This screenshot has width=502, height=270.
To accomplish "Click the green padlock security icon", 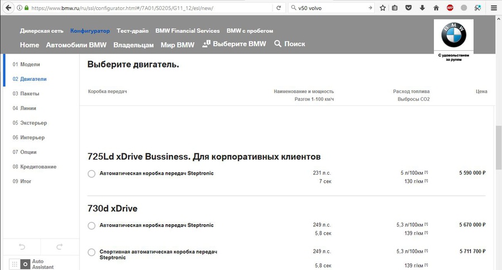I will click(26, 8).
